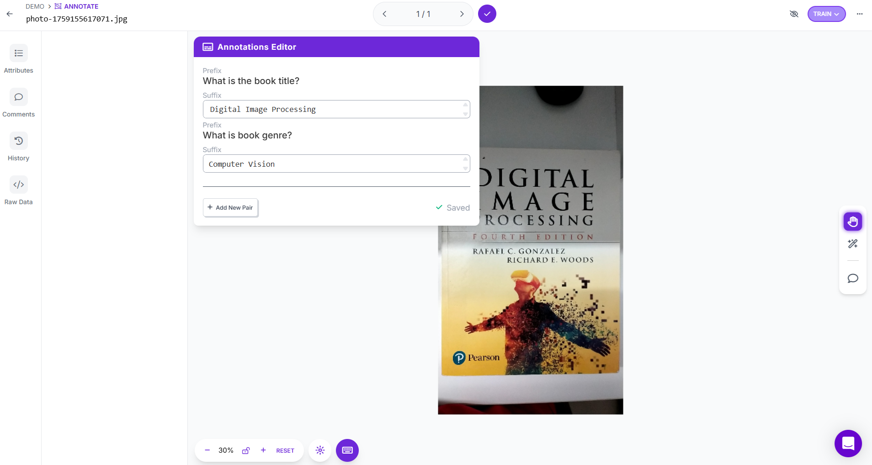The height and width of the screenshot is (465, 872).
Task: Go back using the left arrow icon
Action: (10, 14)
